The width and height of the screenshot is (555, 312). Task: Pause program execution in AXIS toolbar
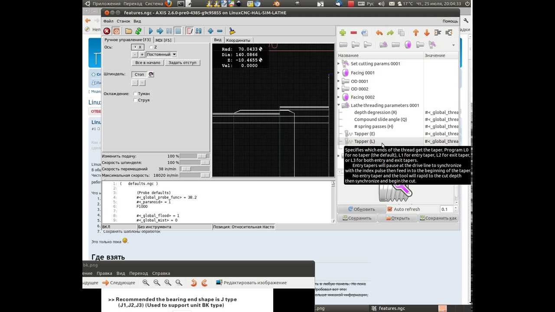point(169,31)
